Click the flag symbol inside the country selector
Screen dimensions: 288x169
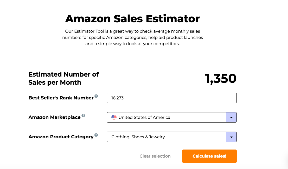(x=114, y=117)
